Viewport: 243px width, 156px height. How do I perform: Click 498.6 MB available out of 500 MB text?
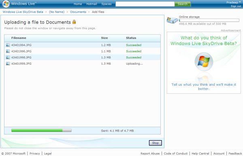(202, 24)
